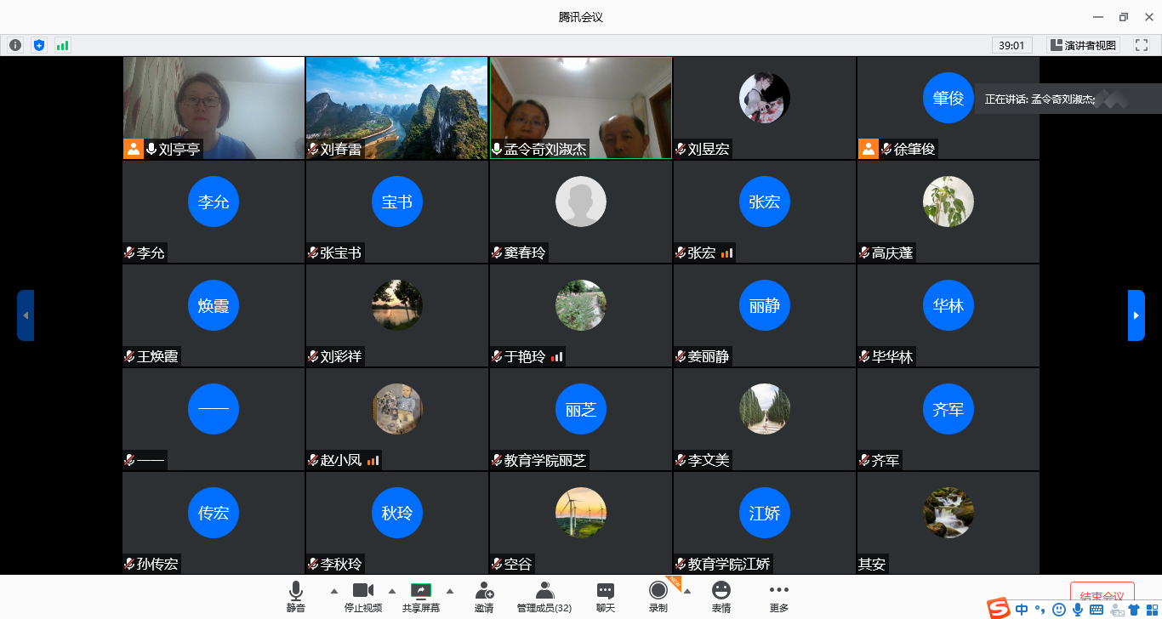This screenshot has height=619, width=1162.
Task: Toggle Sogou punctuation mode icon
Action: 1040,610
